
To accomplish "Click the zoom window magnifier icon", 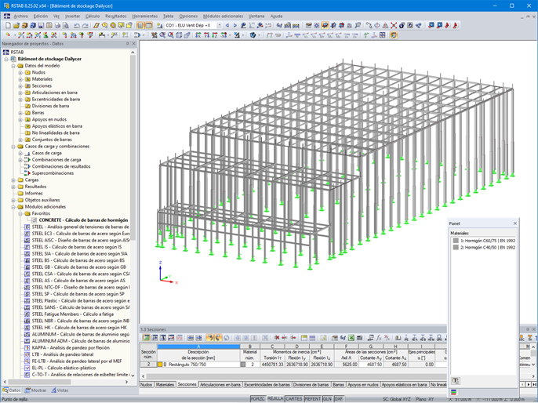I will [162, 35].
